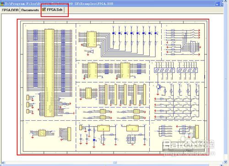Click the vertical scrollbar down arrow
229x166 pixels.
[x=225, y=162]
